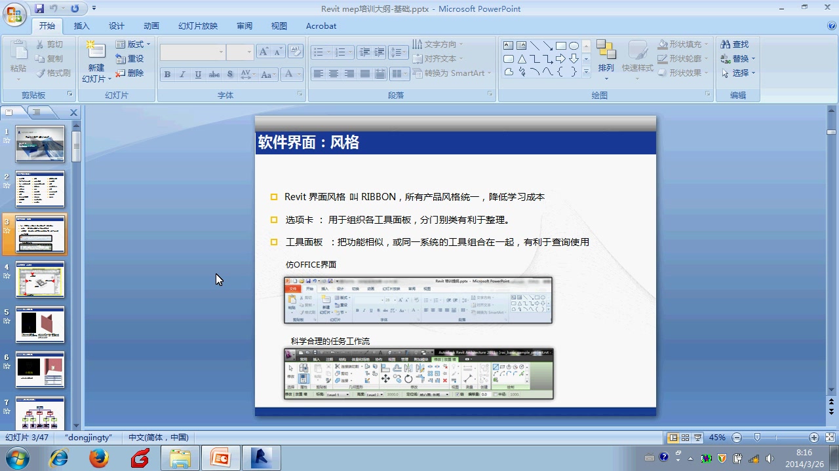This screenshot has width=839, height=471.
Task: Save via Quick Access Toolbar save icon
Action: (39, 9)
